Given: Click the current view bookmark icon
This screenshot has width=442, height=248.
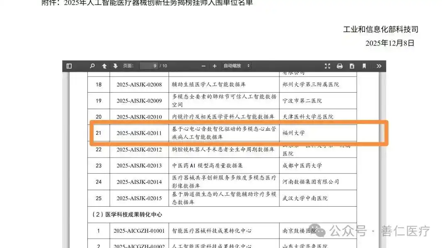Looking at the screenshot, I should point(364,66).
